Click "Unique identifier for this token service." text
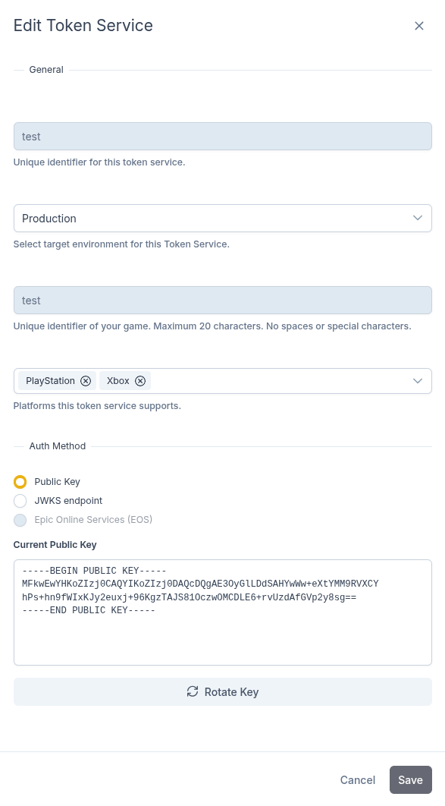Viewport: 445px width, 806px height. pos(99,162)
